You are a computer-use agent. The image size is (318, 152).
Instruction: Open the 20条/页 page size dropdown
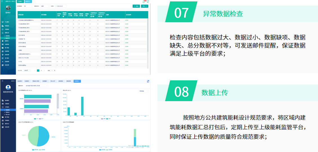(x=27, y=71)
